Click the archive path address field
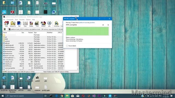This screenshot has width=175, height=98. (x=36, y=29)
